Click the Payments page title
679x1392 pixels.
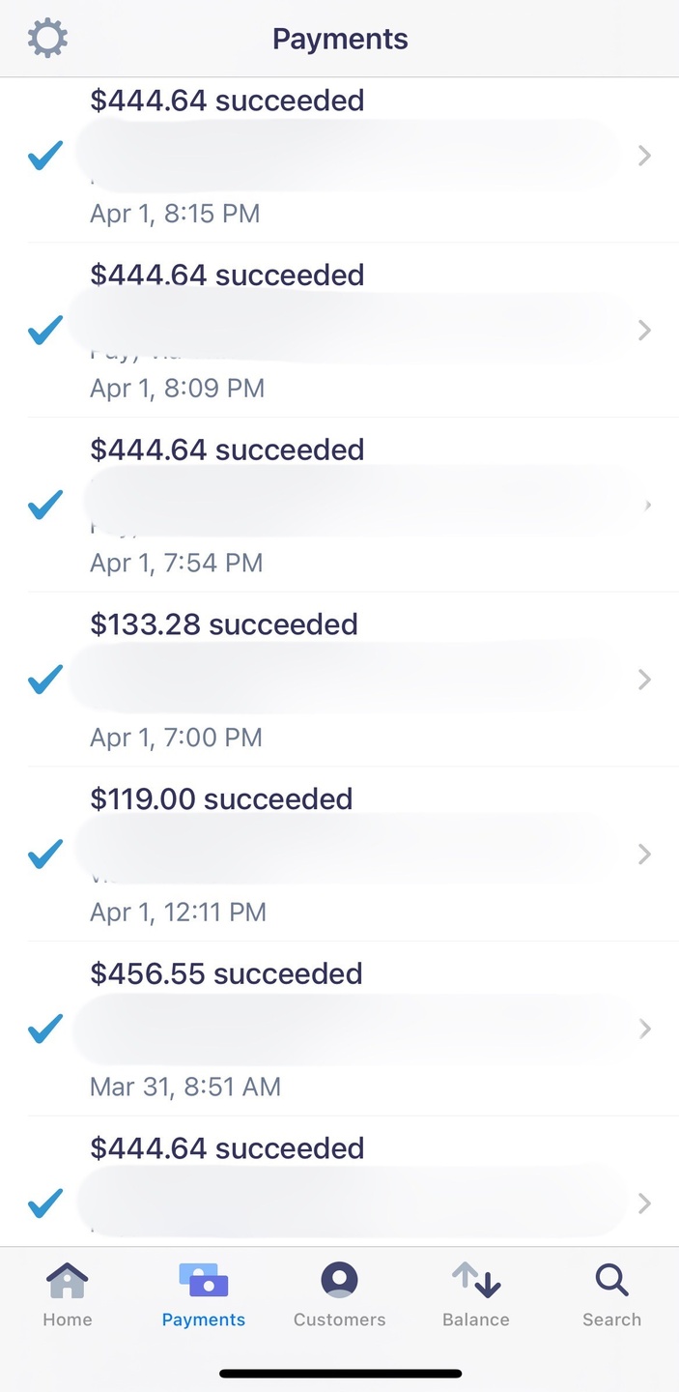click(x=340, y=39)
